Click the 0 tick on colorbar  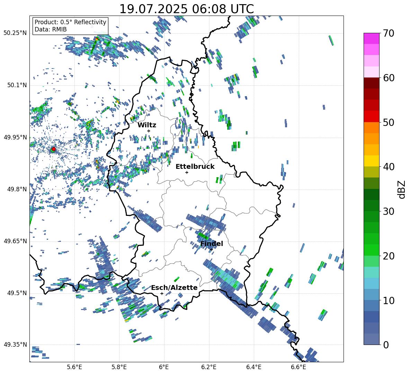[386, 345]
